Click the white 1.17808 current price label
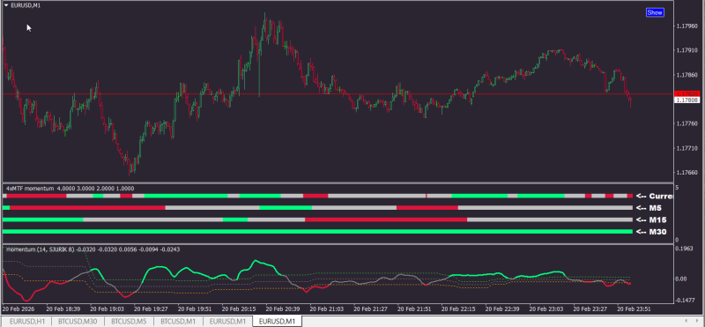 click(687, 100)
